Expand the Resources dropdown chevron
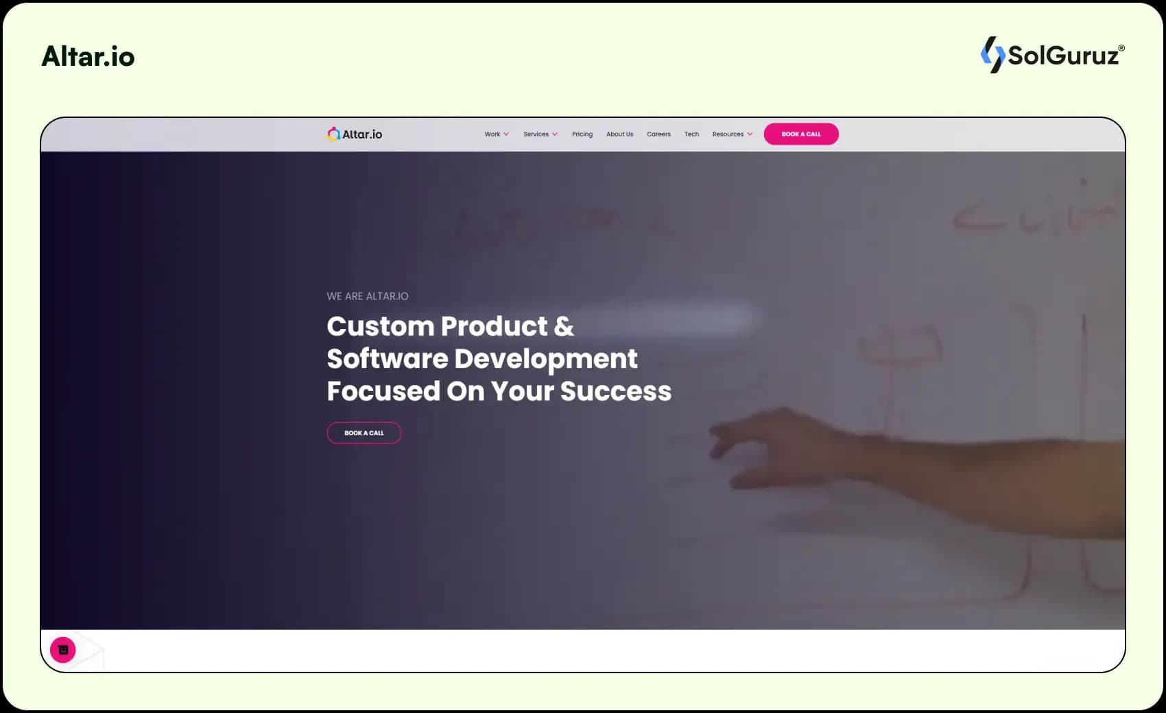The width and height of the screenshot is (1166, 713). tap(750, 134)
